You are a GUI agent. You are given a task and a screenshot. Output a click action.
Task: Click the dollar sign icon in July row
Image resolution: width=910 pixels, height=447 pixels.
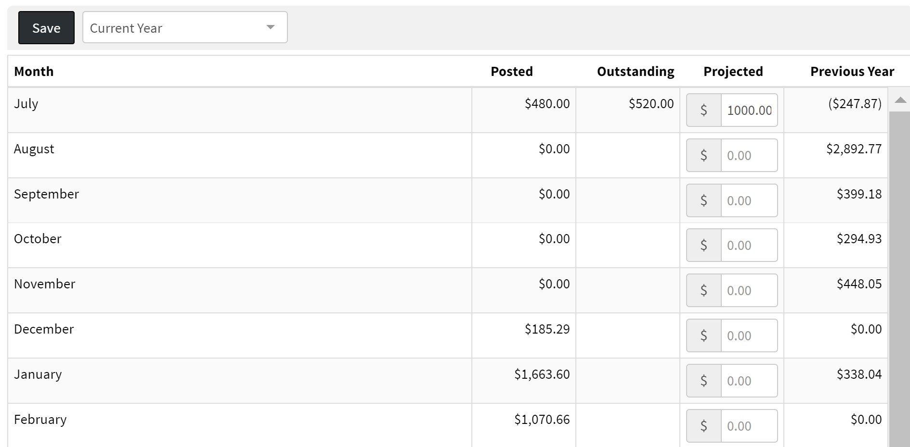click(x=704, y=110)
